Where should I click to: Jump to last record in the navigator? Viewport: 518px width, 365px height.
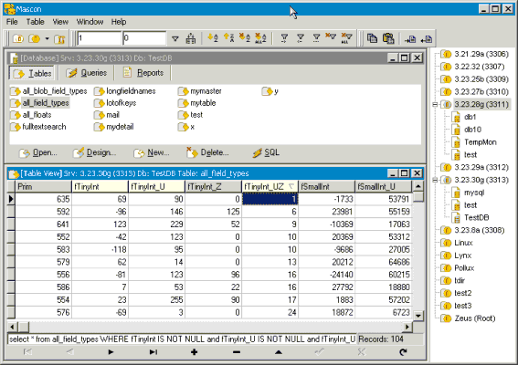point(153,352)
